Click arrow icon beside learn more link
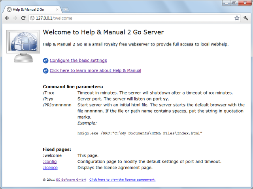Screen dimensions: 253x189 point(46,71)
